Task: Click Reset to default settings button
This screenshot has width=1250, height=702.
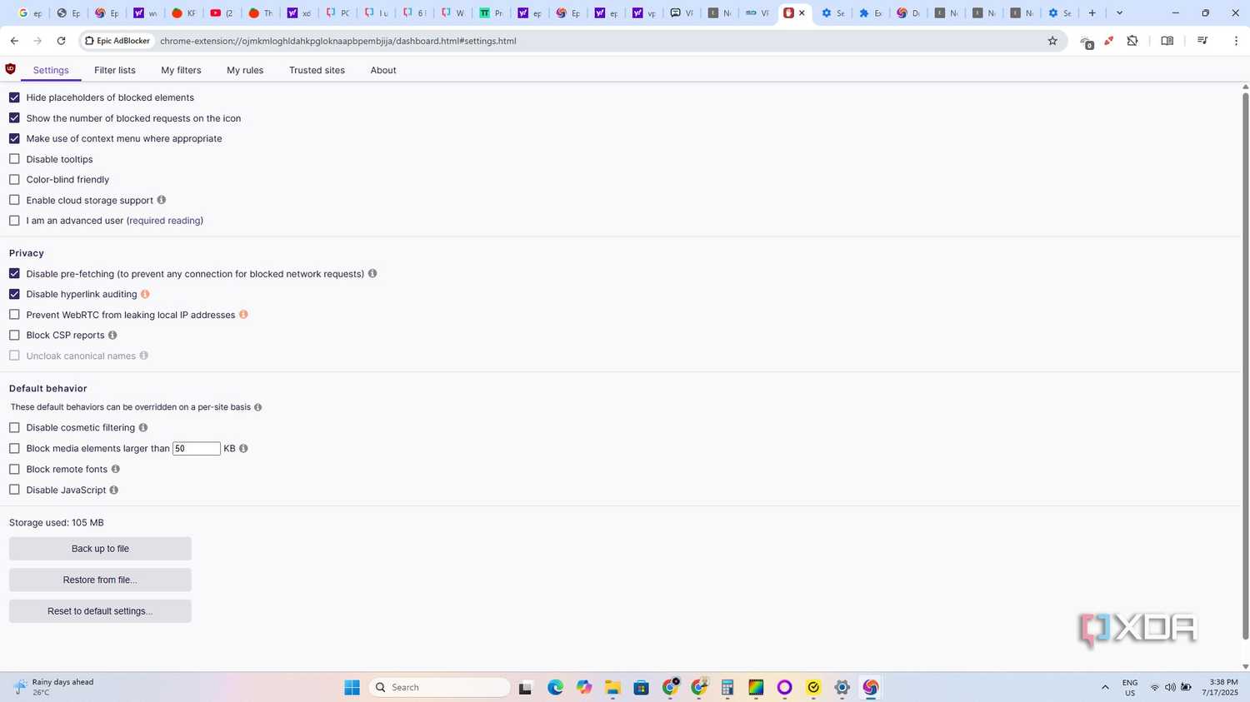Action: tap(100, 611)
